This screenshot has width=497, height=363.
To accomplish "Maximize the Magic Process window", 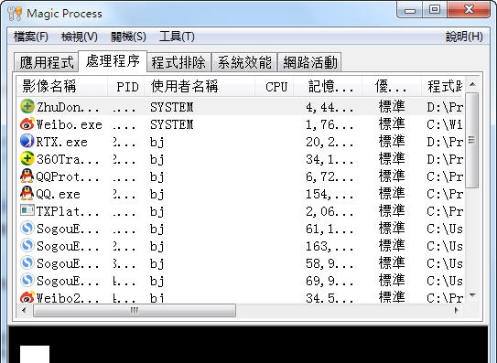I will pyautogui.click(x=435, y=10).
